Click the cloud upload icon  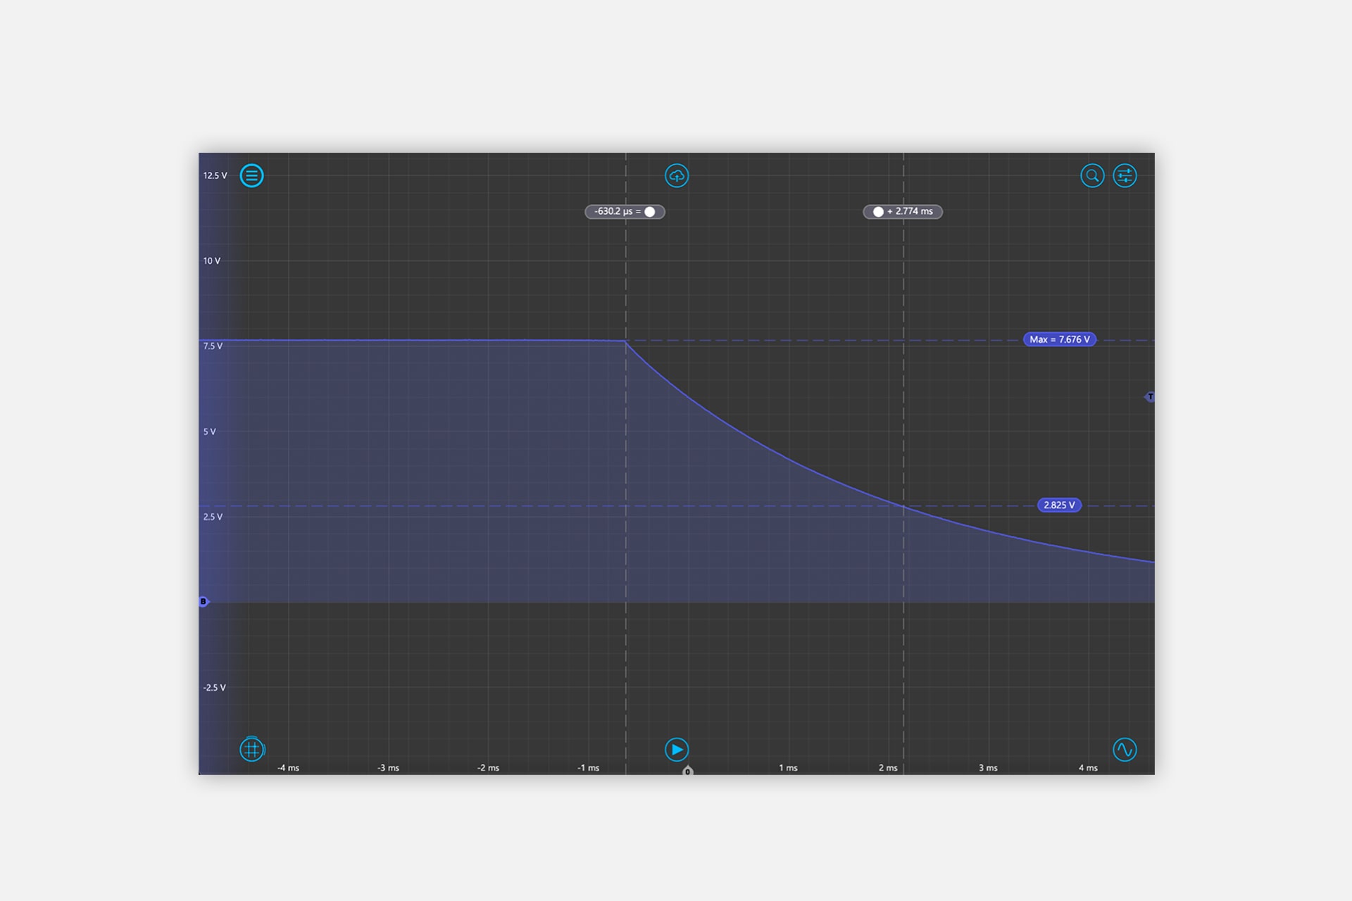point(677,175)
